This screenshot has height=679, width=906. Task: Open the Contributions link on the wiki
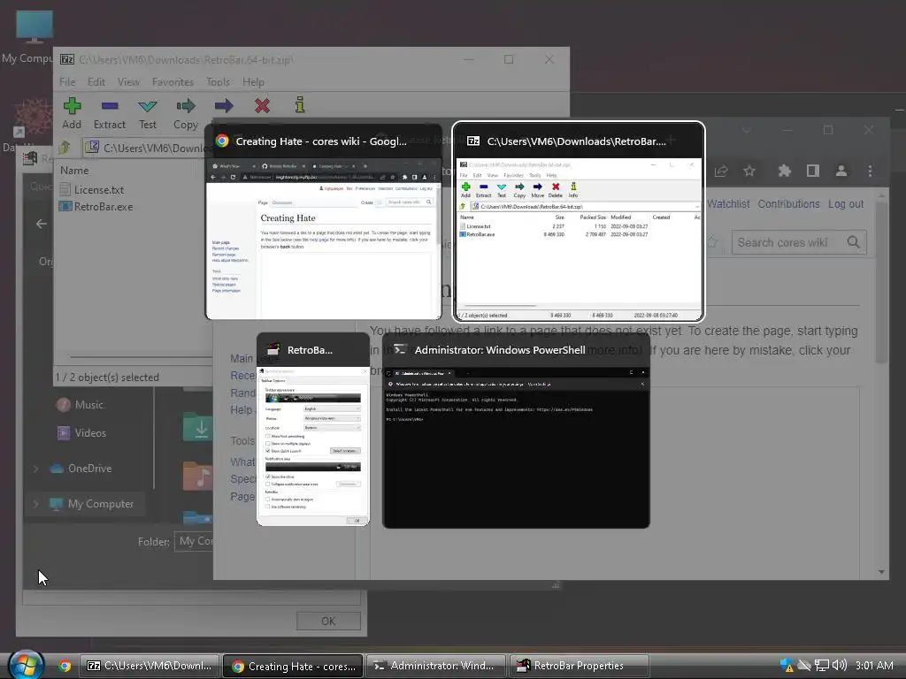click(x=788, y=204)
